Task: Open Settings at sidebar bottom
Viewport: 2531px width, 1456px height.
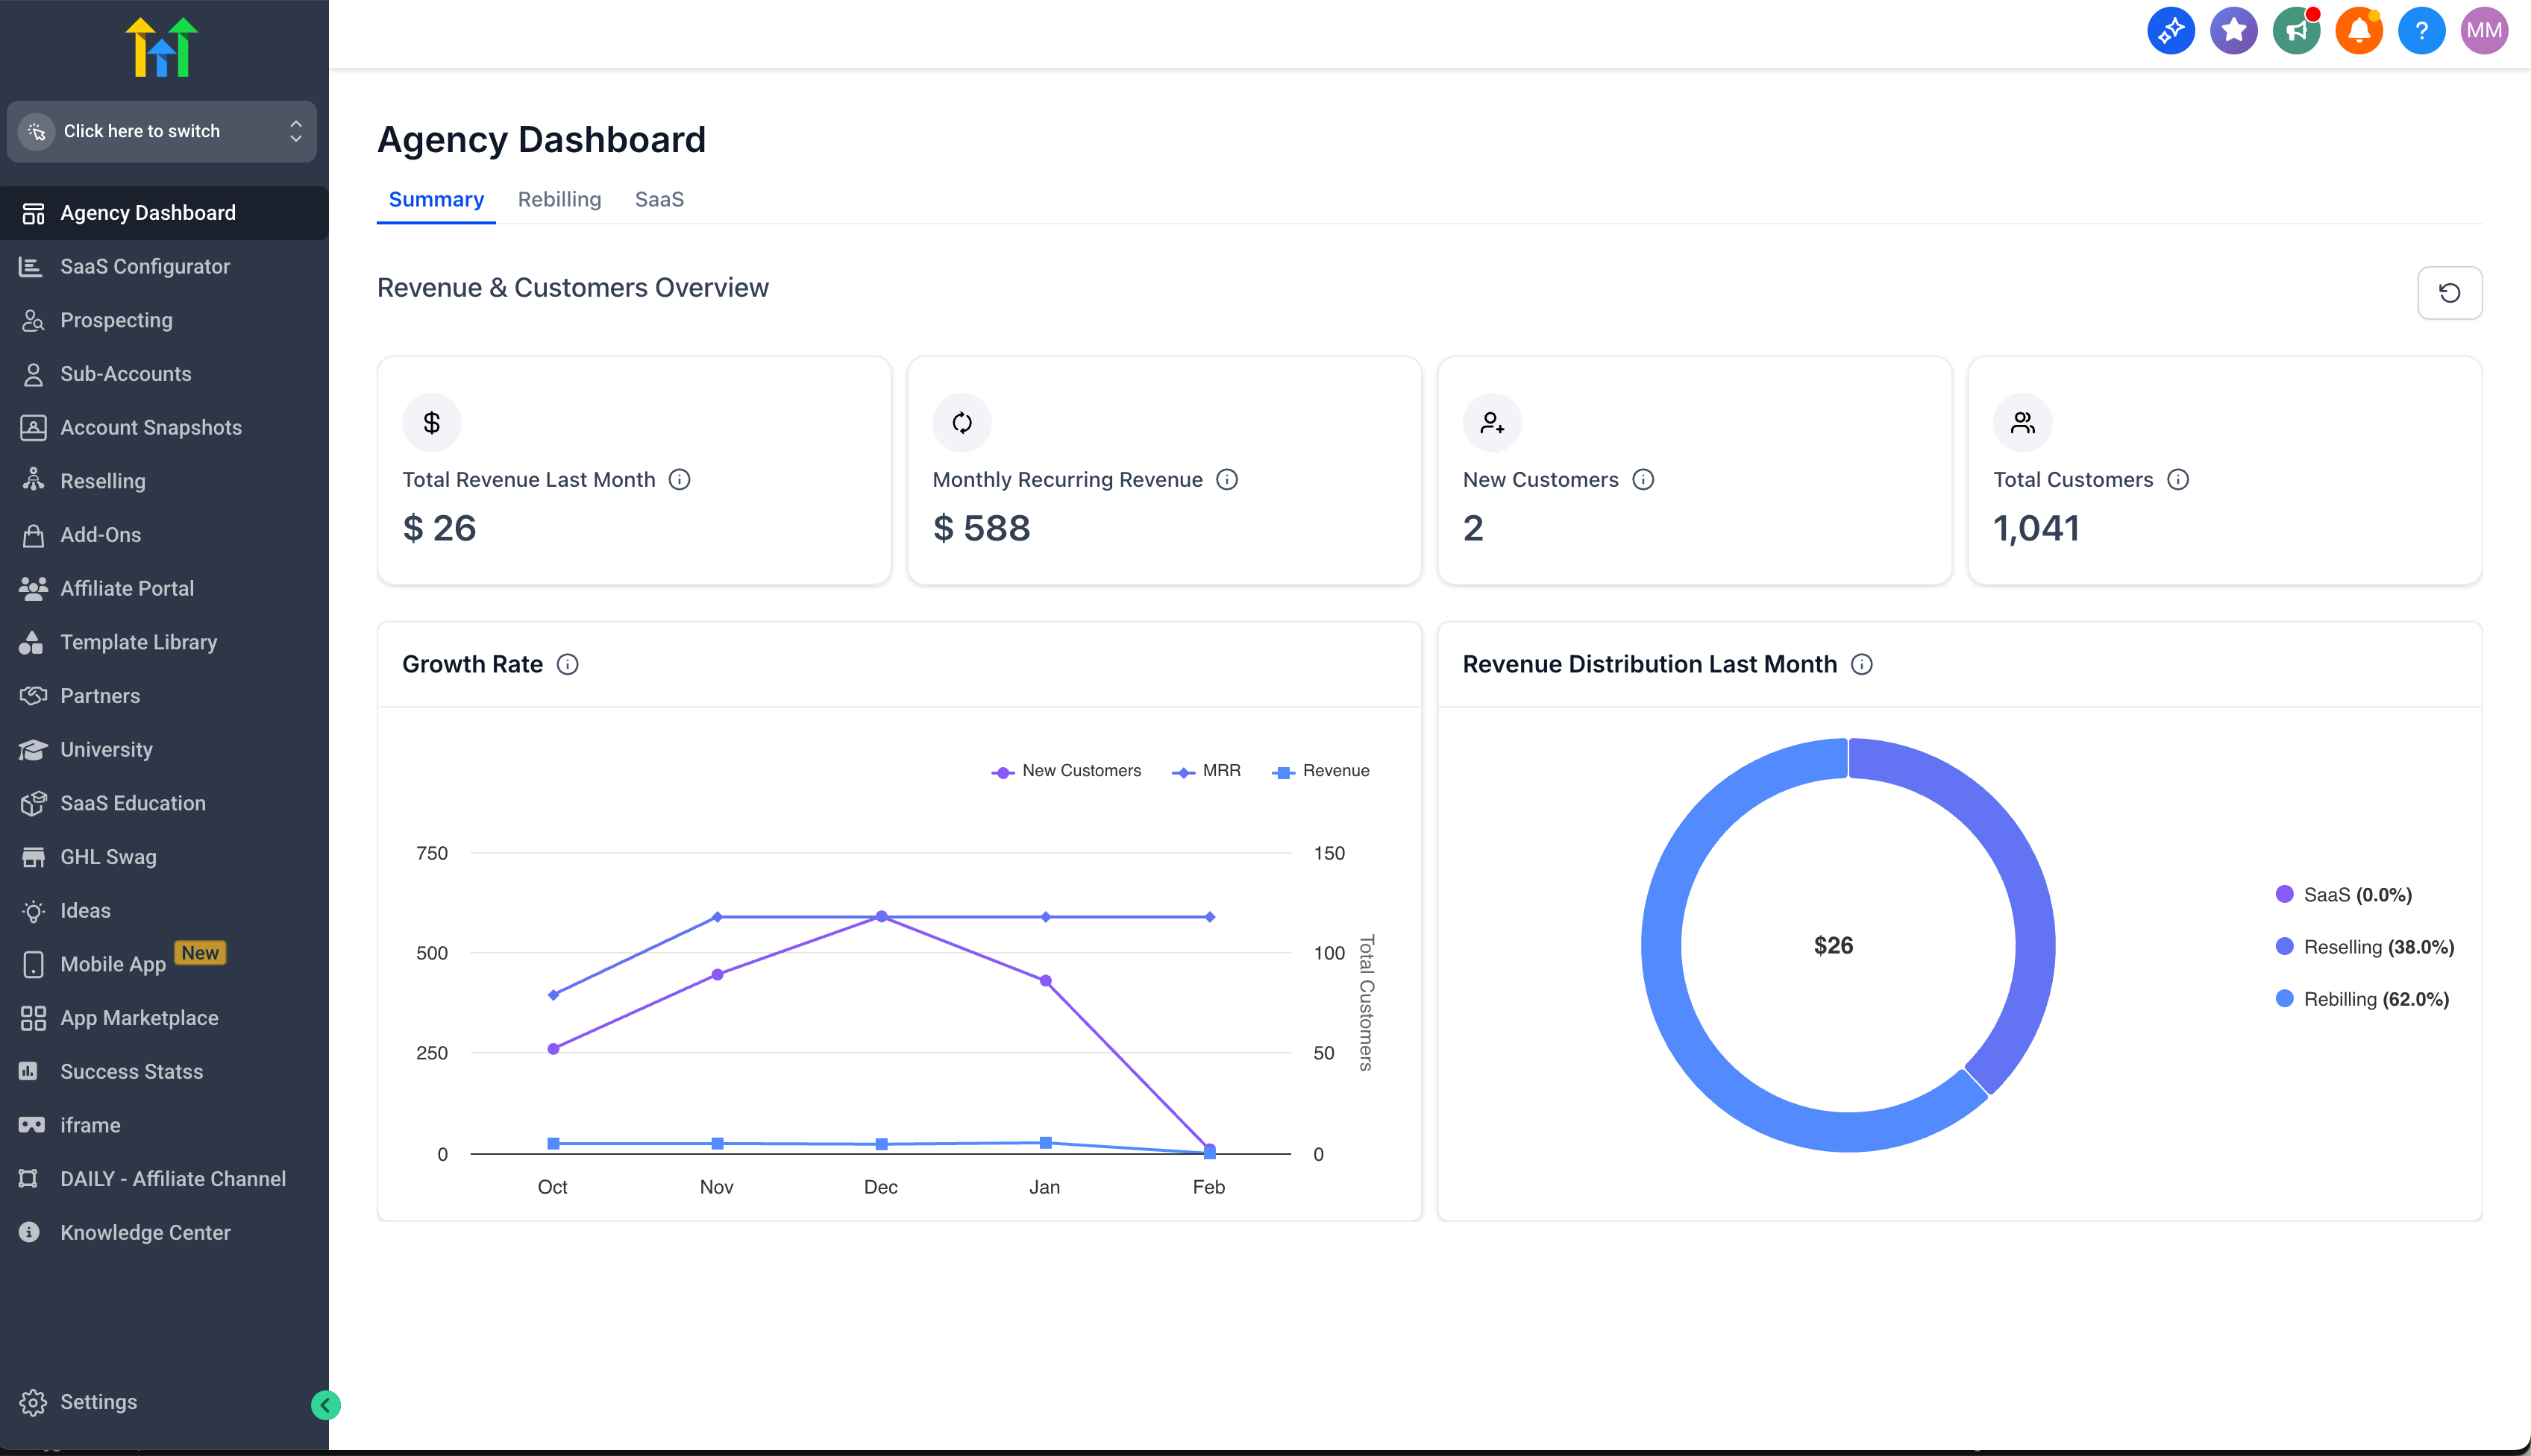Action: 98,1402
